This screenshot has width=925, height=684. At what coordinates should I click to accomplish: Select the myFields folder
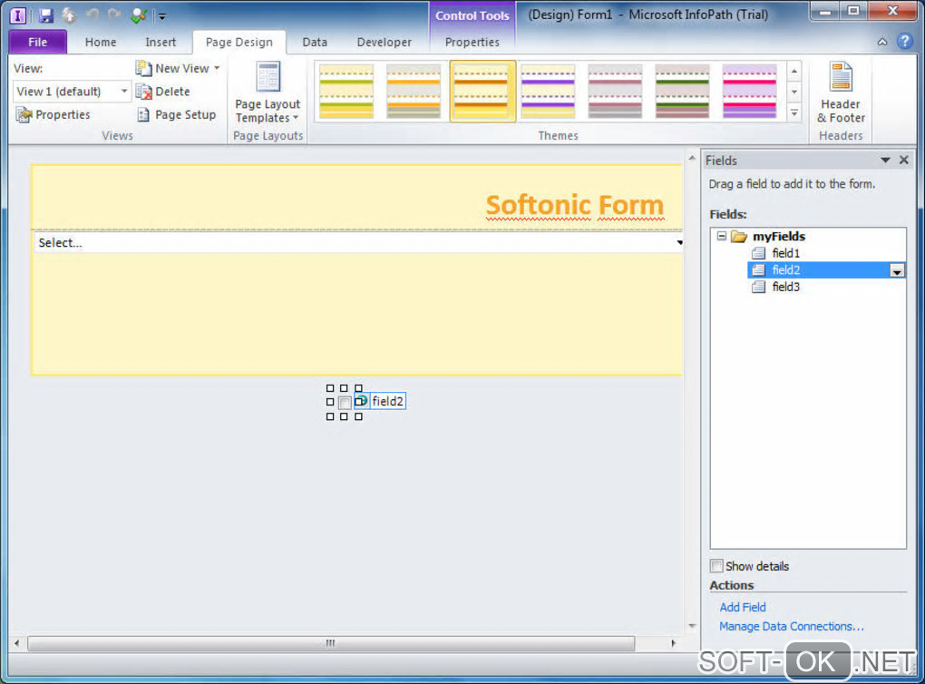(x=778, y=237)
